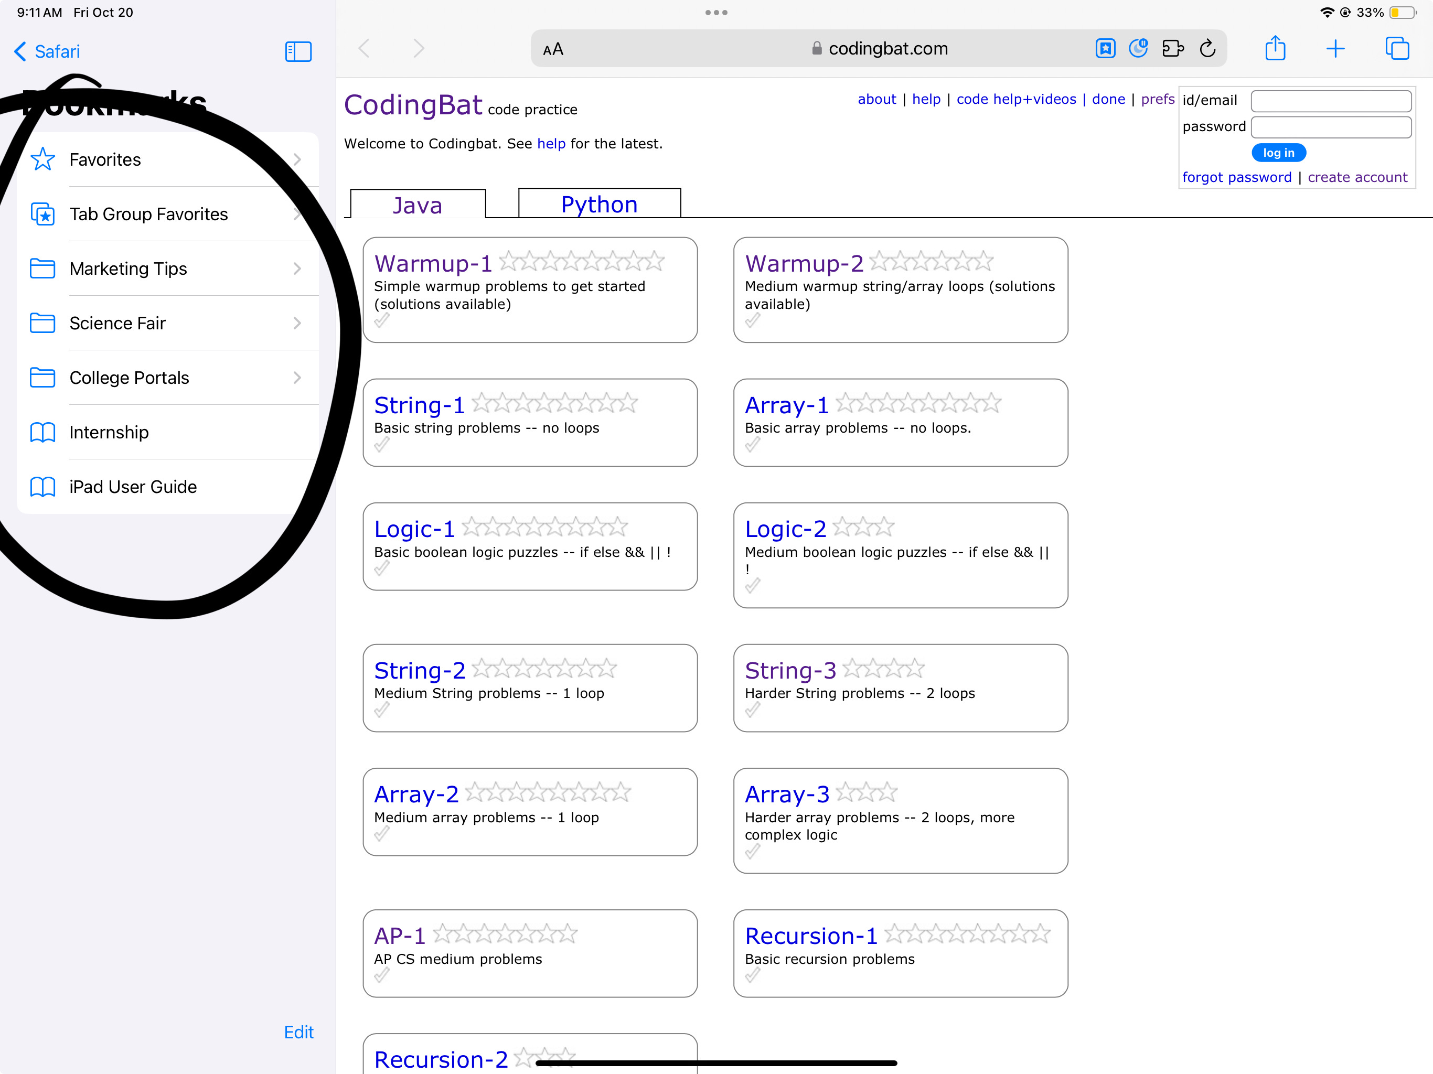
Task: Click forgot password link
Action: (1236, 177)
